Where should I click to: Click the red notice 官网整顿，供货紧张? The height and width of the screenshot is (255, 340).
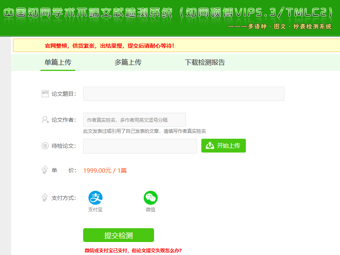click(x=109, y=46)
